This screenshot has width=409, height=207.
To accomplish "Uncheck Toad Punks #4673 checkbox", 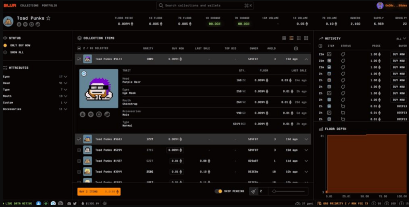I will 79,59.
